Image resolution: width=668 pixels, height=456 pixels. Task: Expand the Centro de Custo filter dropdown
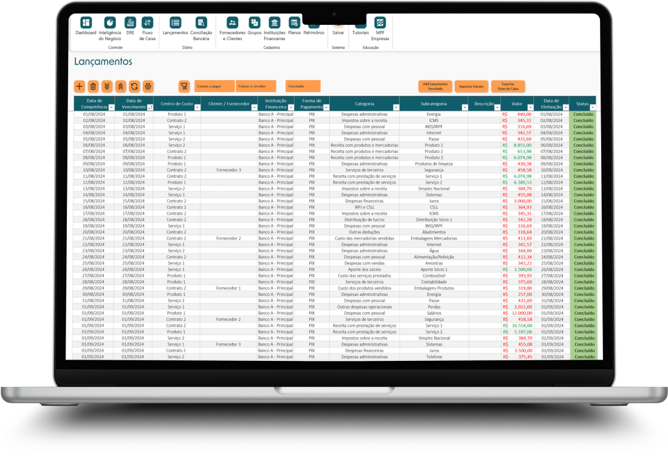click(197, 107)
